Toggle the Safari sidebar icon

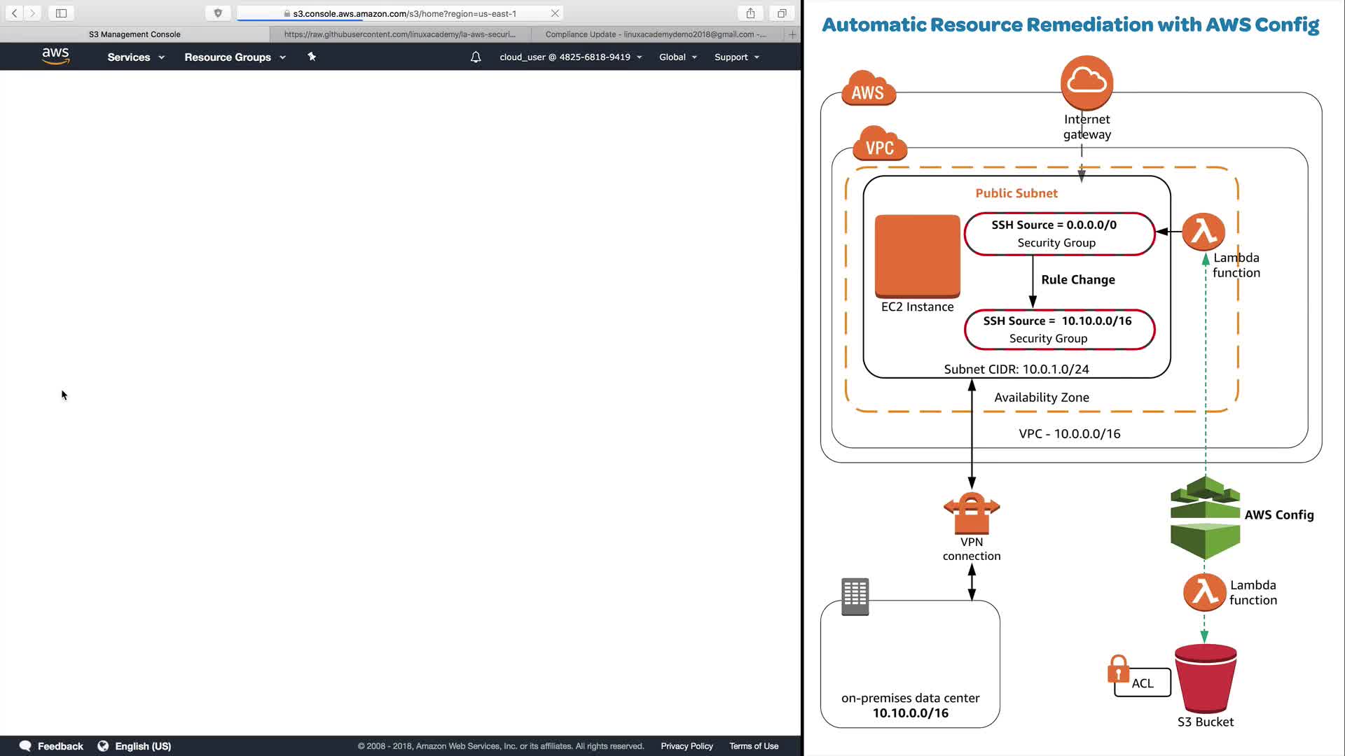point(61,13)
